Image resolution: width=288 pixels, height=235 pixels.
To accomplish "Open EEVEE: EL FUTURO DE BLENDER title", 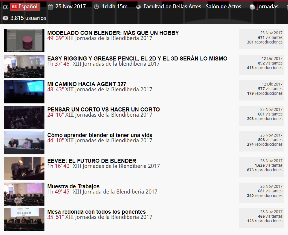I will tap(92, 161).
